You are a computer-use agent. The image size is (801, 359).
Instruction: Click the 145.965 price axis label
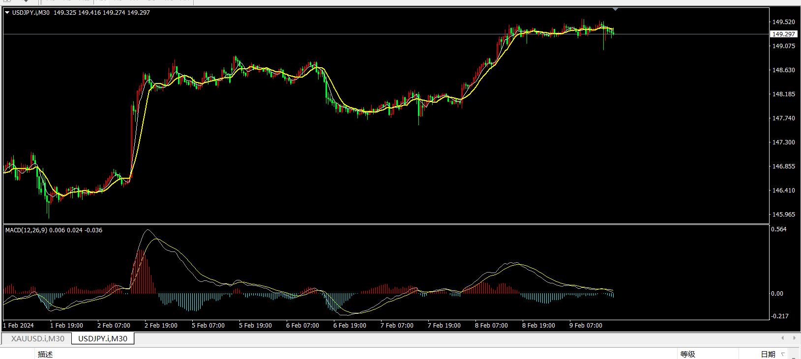pyautogui.click(x=783, y=215)
